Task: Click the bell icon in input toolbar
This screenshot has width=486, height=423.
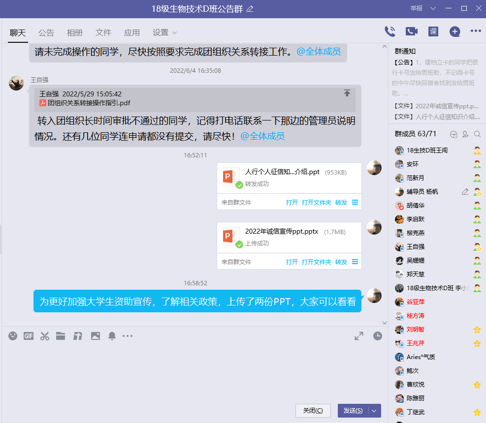Action: point(112,336)
